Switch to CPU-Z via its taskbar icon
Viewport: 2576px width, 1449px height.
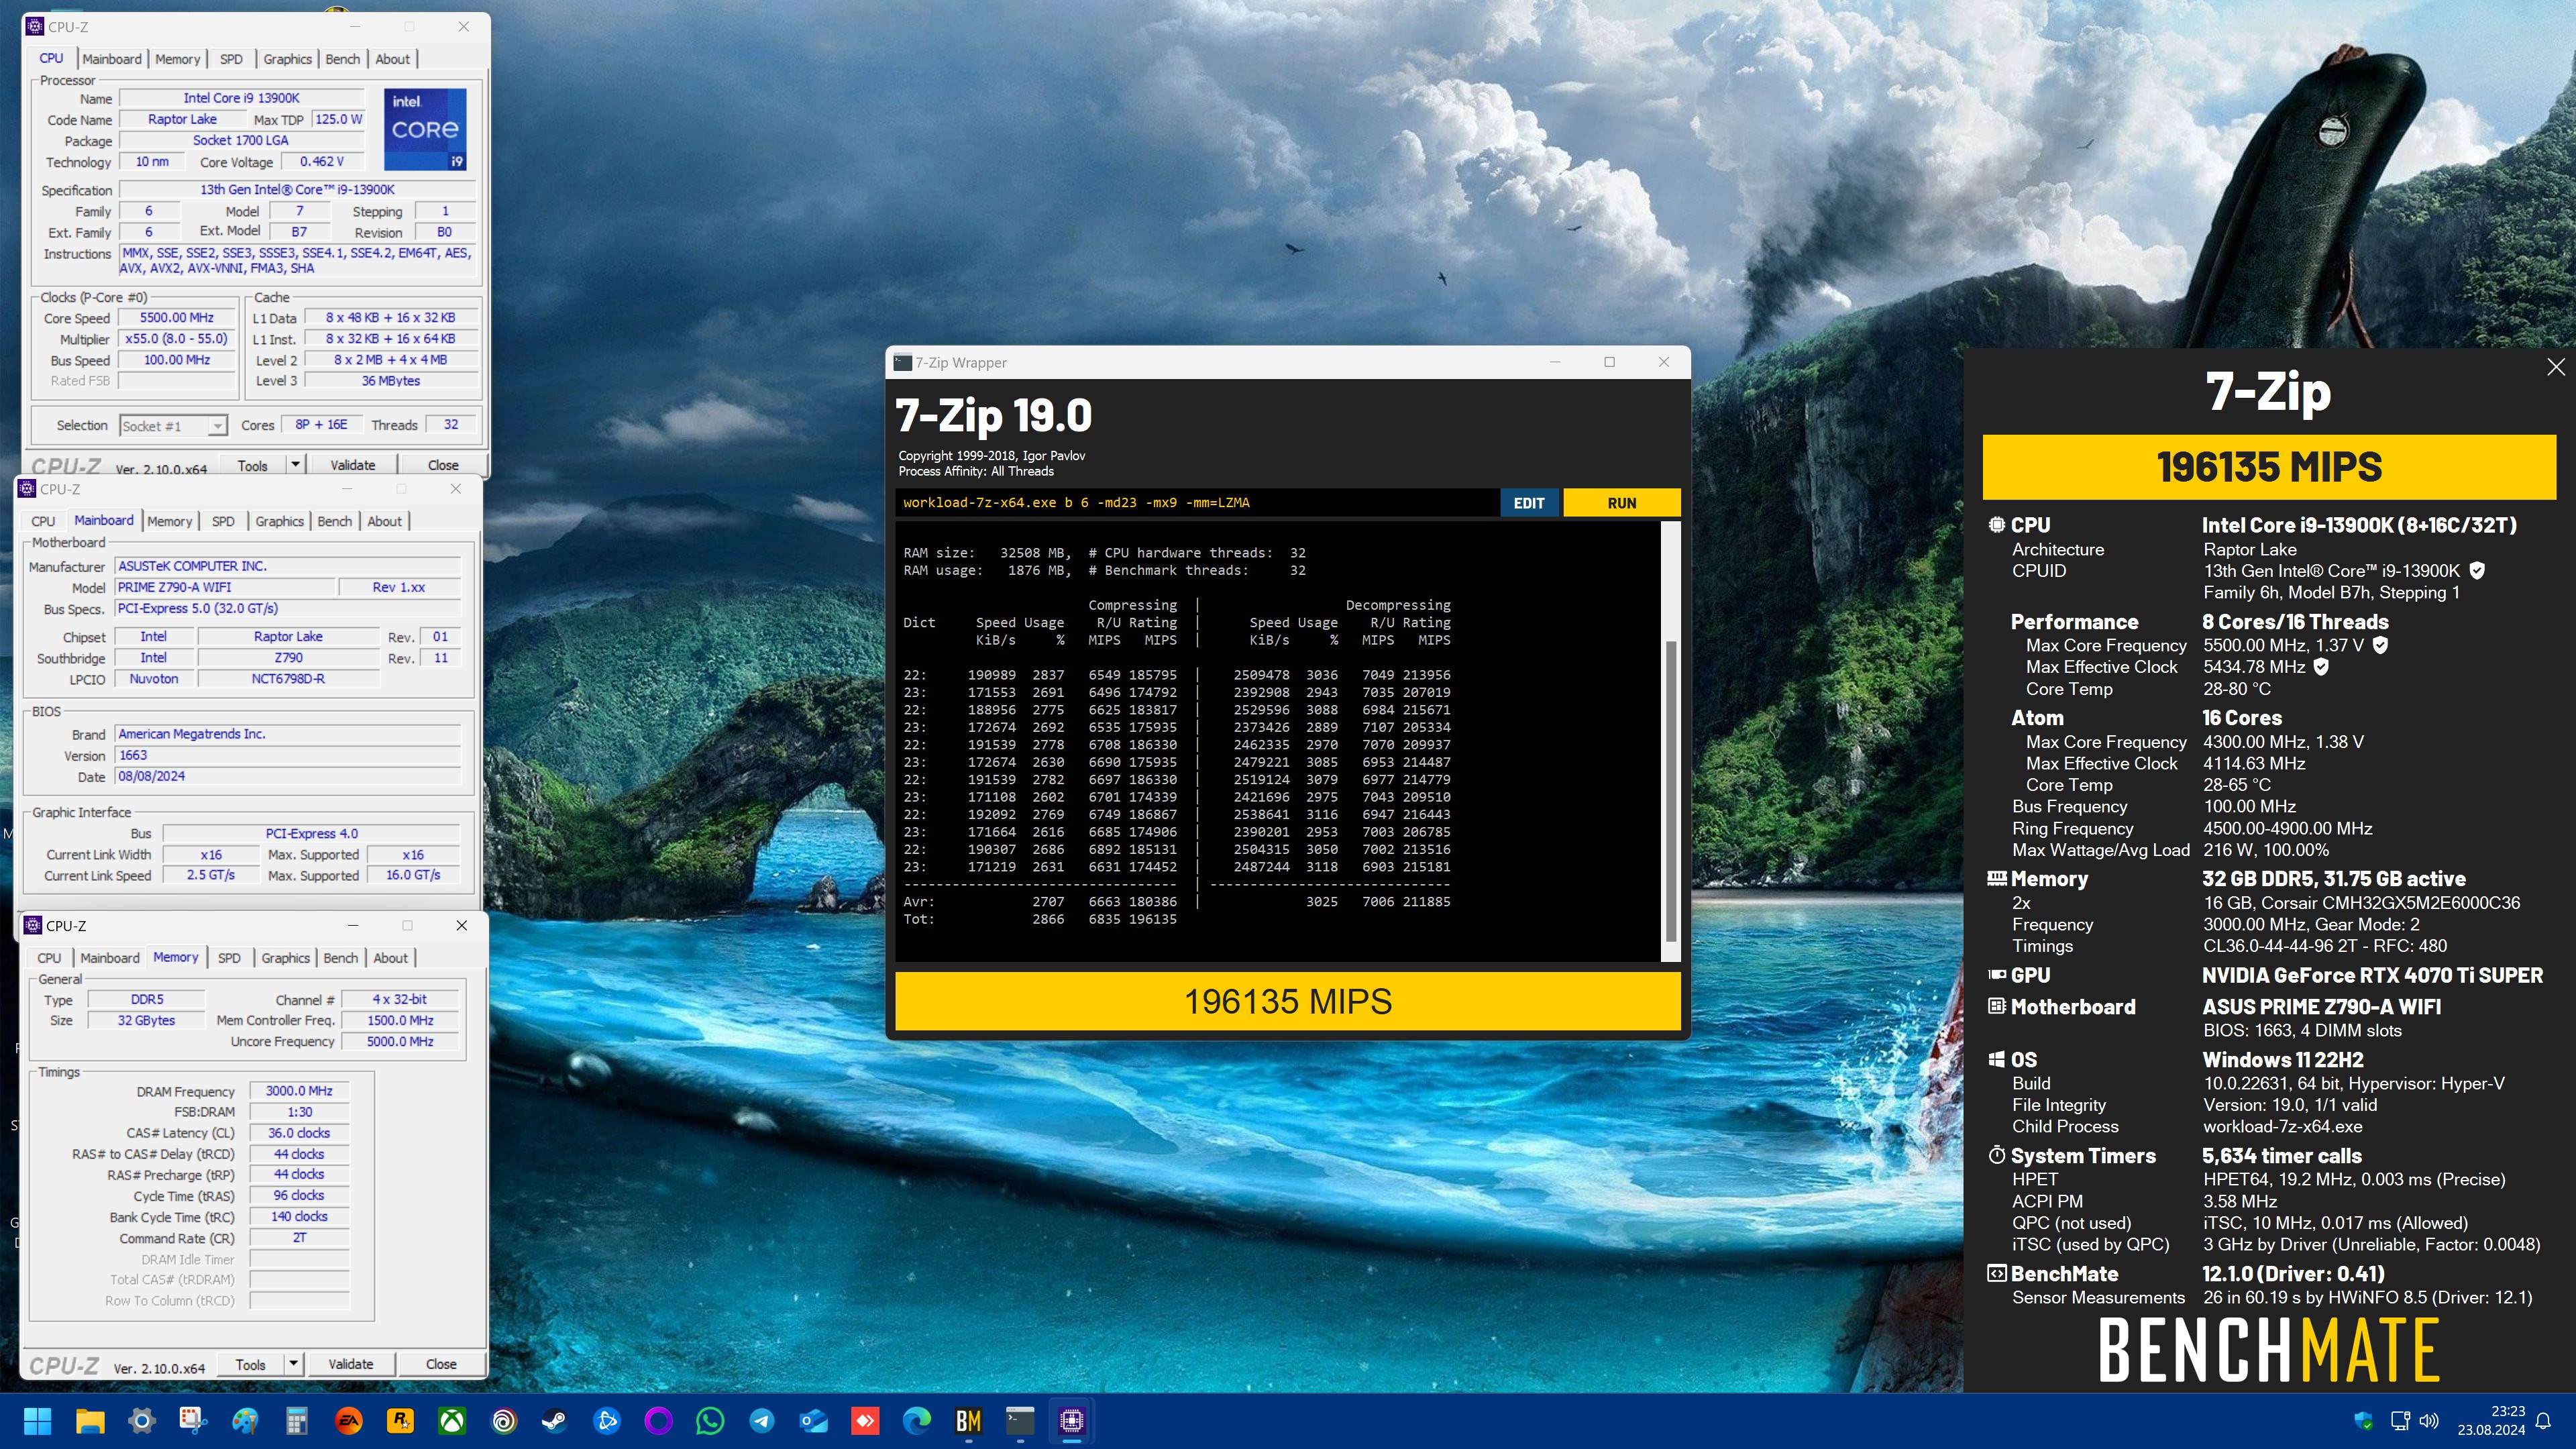[x=1072, y=1420]
